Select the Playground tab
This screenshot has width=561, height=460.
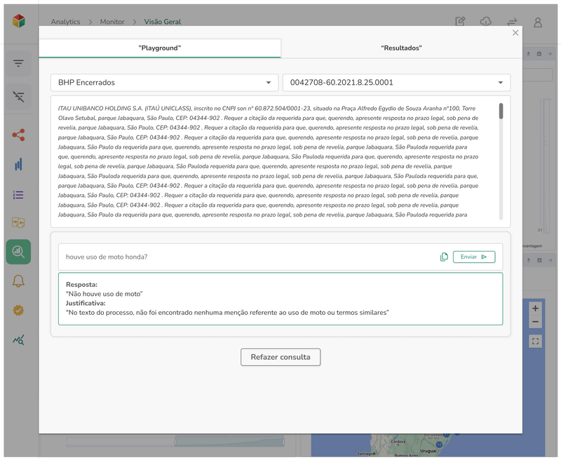pyautogui.click(x=160, y=48)
